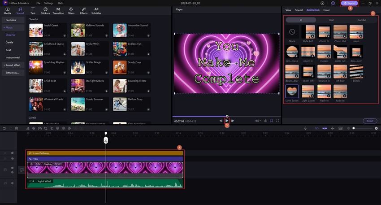The width and height of the screenshot is (381, 205).
Task: Click the crop-frame icon beside the fullscreen button
Action: [x=272, y=121]
